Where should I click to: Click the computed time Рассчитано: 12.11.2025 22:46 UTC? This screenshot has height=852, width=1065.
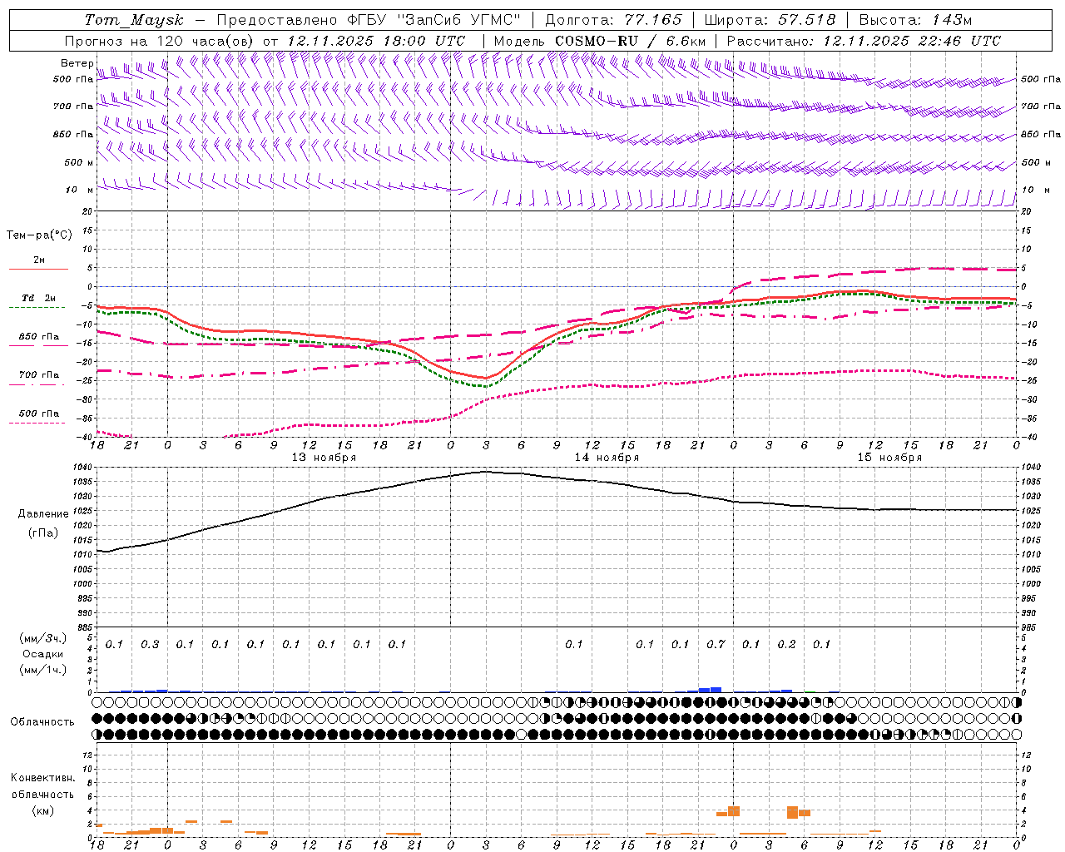(x=864, y=41)
